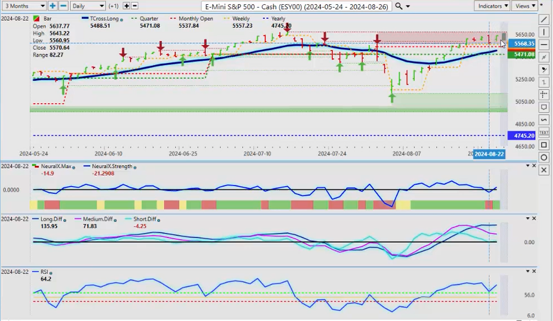Select the TEXT annotation tool
This screenshot has width=553, height=321.
click(543, 132)
